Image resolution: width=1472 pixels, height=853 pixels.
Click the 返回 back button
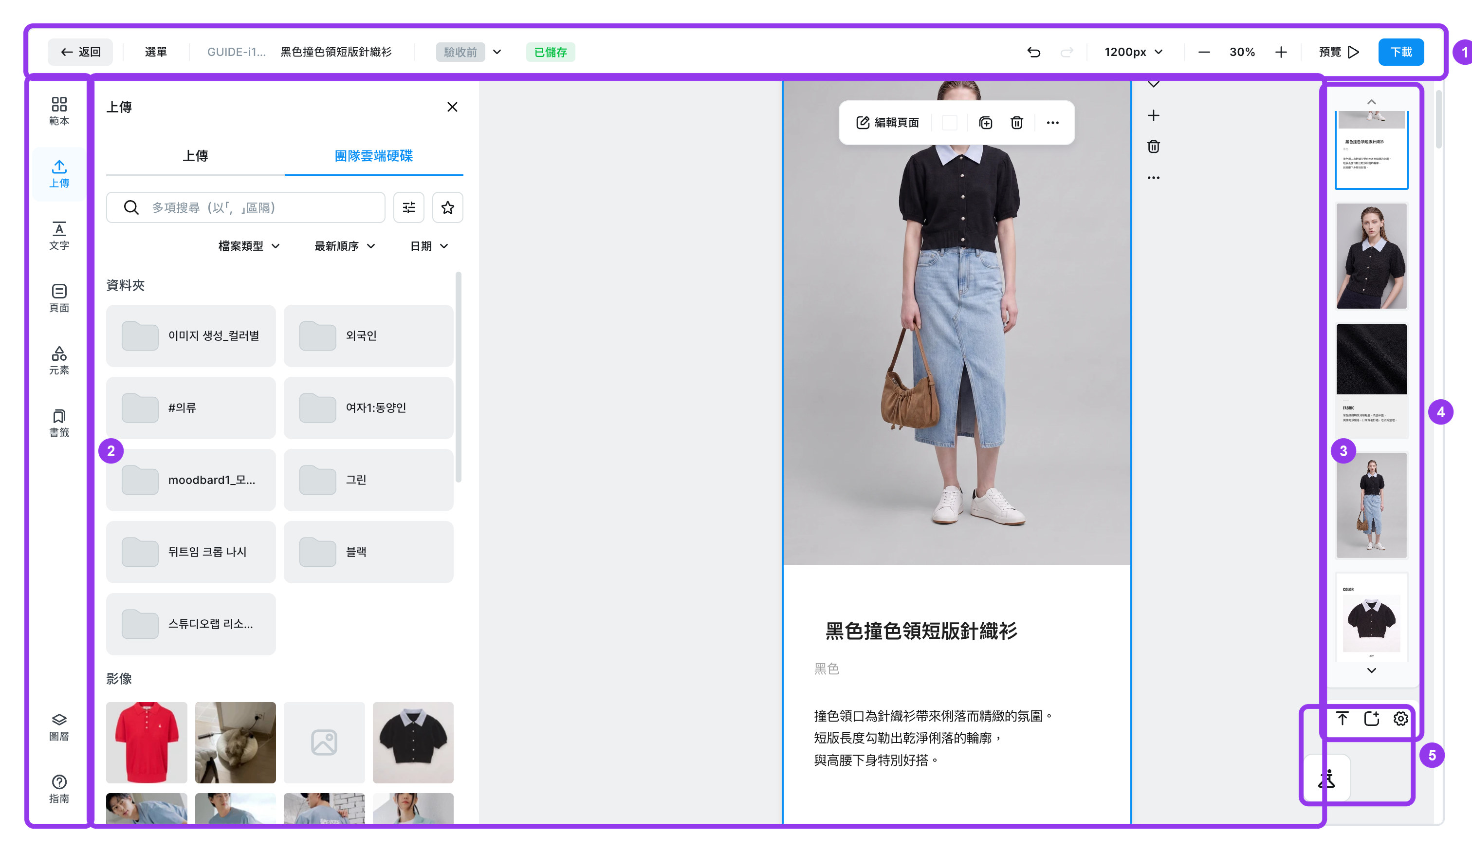click(x=81, y=52)
